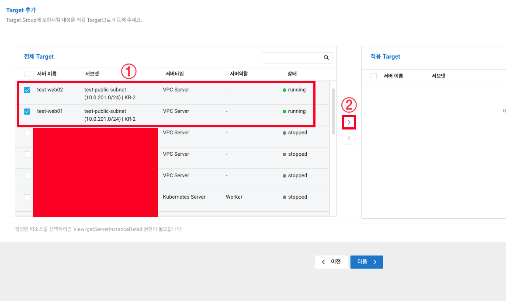This screenshot has height=301, width=506.
Task: Toggle select-all checkbox in 적용 Target header
Action: (x=374, y=76)
